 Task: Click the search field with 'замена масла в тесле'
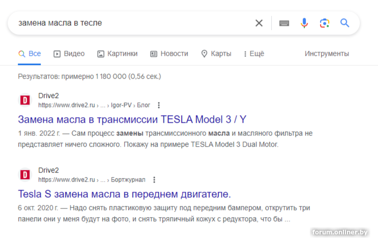pyautogui.click(x=127, y=23)
